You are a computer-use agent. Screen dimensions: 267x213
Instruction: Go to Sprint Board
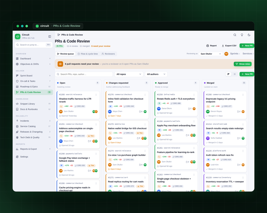[x=34, y=76]
